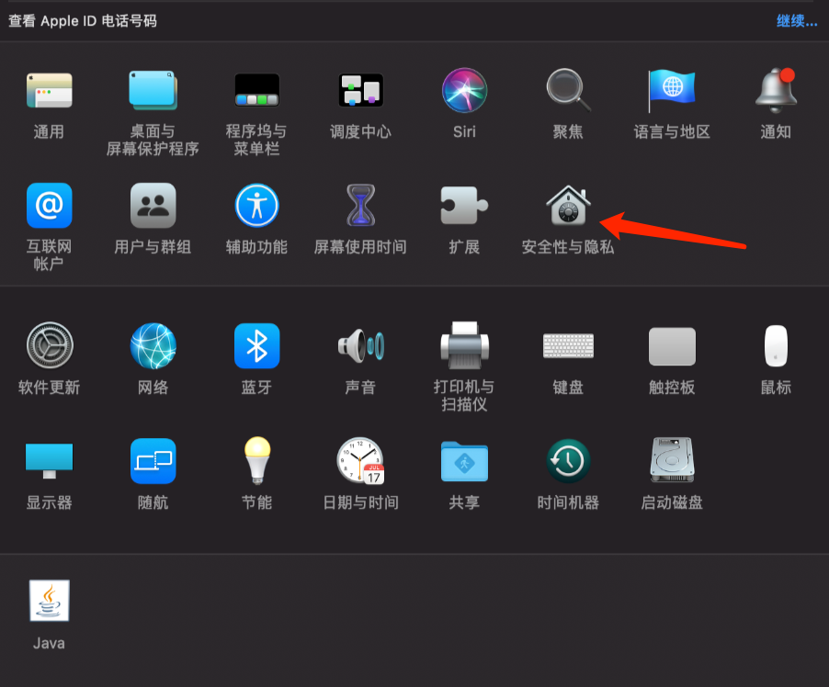Open 共享 (Sharing) preferences
Viewport: 829px width, 687px height.
point(464,461)
